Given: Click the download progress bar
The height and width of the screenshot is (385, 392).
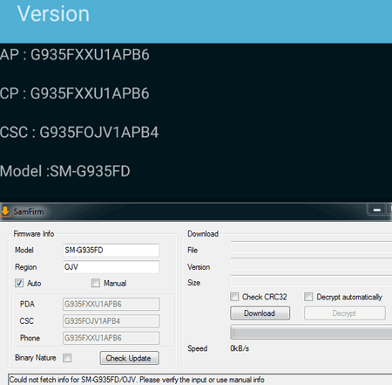Looking at the screenshot, I should pos(311,333).
